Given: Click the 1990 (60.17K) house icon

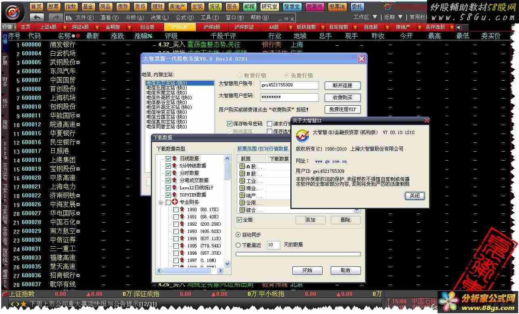Looking at the screenshot, I should click(x=182, y=209).
